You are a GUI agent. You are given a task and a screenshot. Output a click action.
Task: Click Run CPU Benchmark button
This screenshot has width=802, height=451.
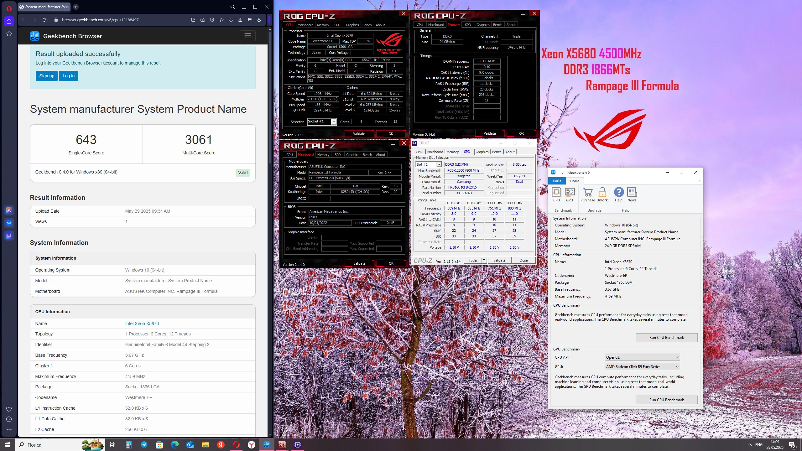[x=666, y=337]
